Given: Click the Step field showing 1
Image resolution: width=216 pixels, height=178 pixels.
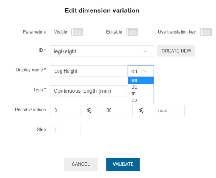Looking at the screenshot, I should click(x=65, y=130).
